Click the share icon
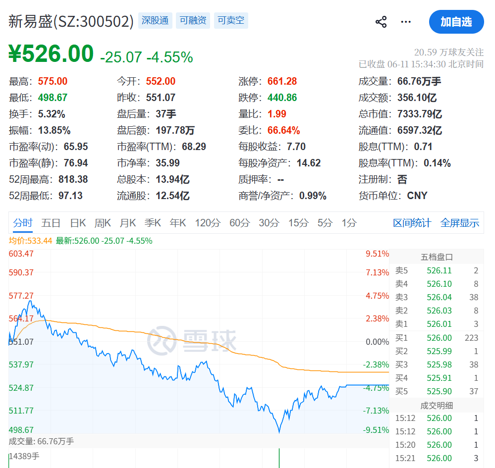495x468 pixels. pos(381,22)
